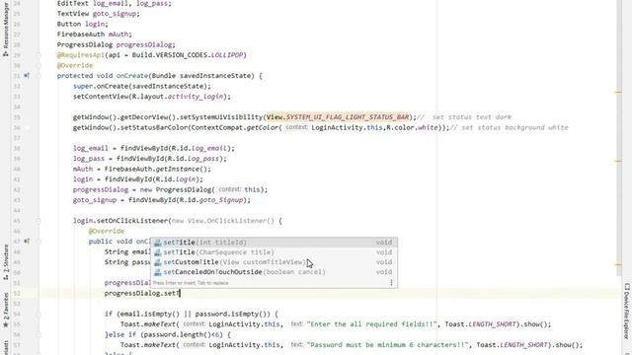
Task: Click the @RequiresApi annotation
Action: [81, 55]
